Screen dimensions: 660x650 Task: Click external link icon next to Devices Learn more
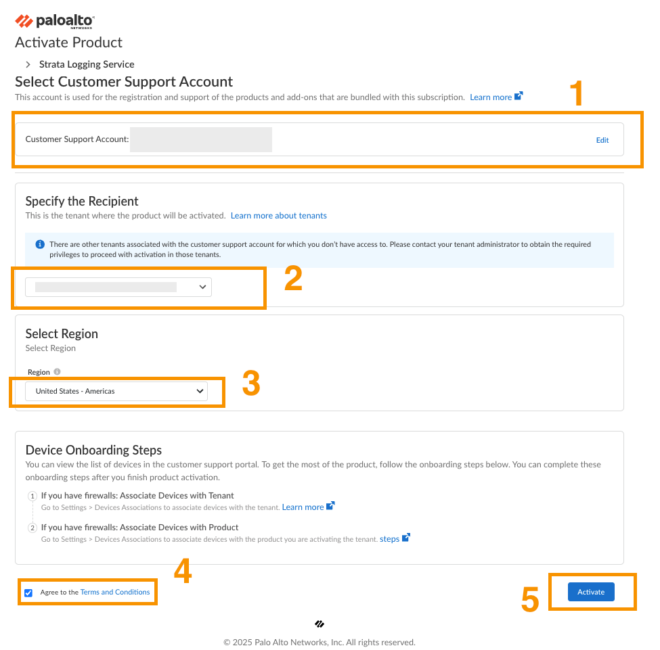[330, 506]
